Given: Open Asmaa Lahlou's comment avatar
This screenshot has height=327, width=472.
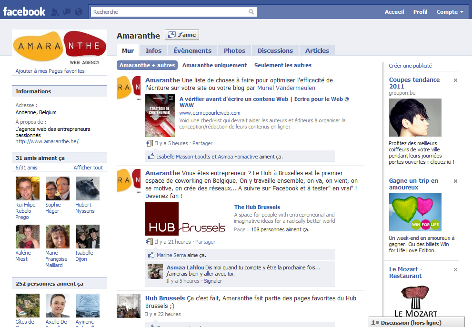Looking at the screenshot, I should (x=155, y=271).
